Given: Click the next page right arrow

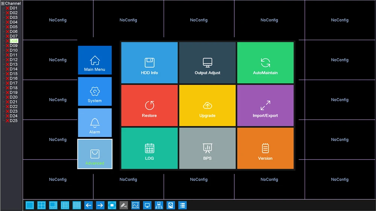Looking at the screenshot, I should click(100, 205).
